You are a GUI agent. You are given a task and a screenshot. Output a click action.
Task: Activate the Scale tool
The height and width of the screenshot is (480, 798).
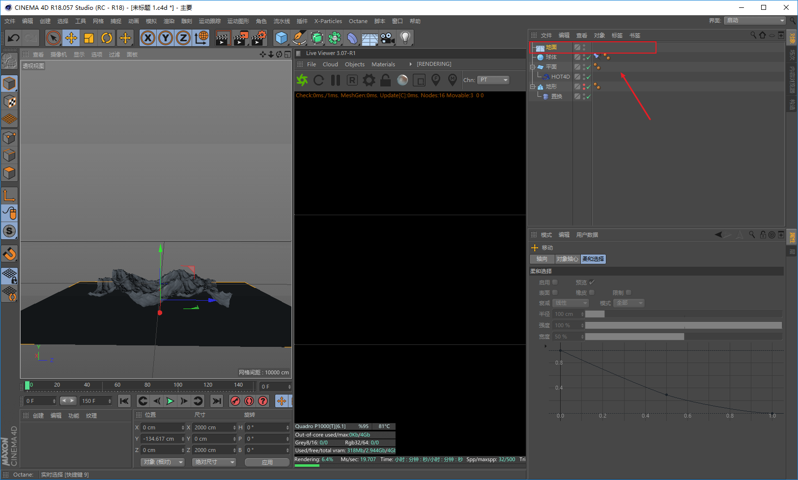[89, 38]
